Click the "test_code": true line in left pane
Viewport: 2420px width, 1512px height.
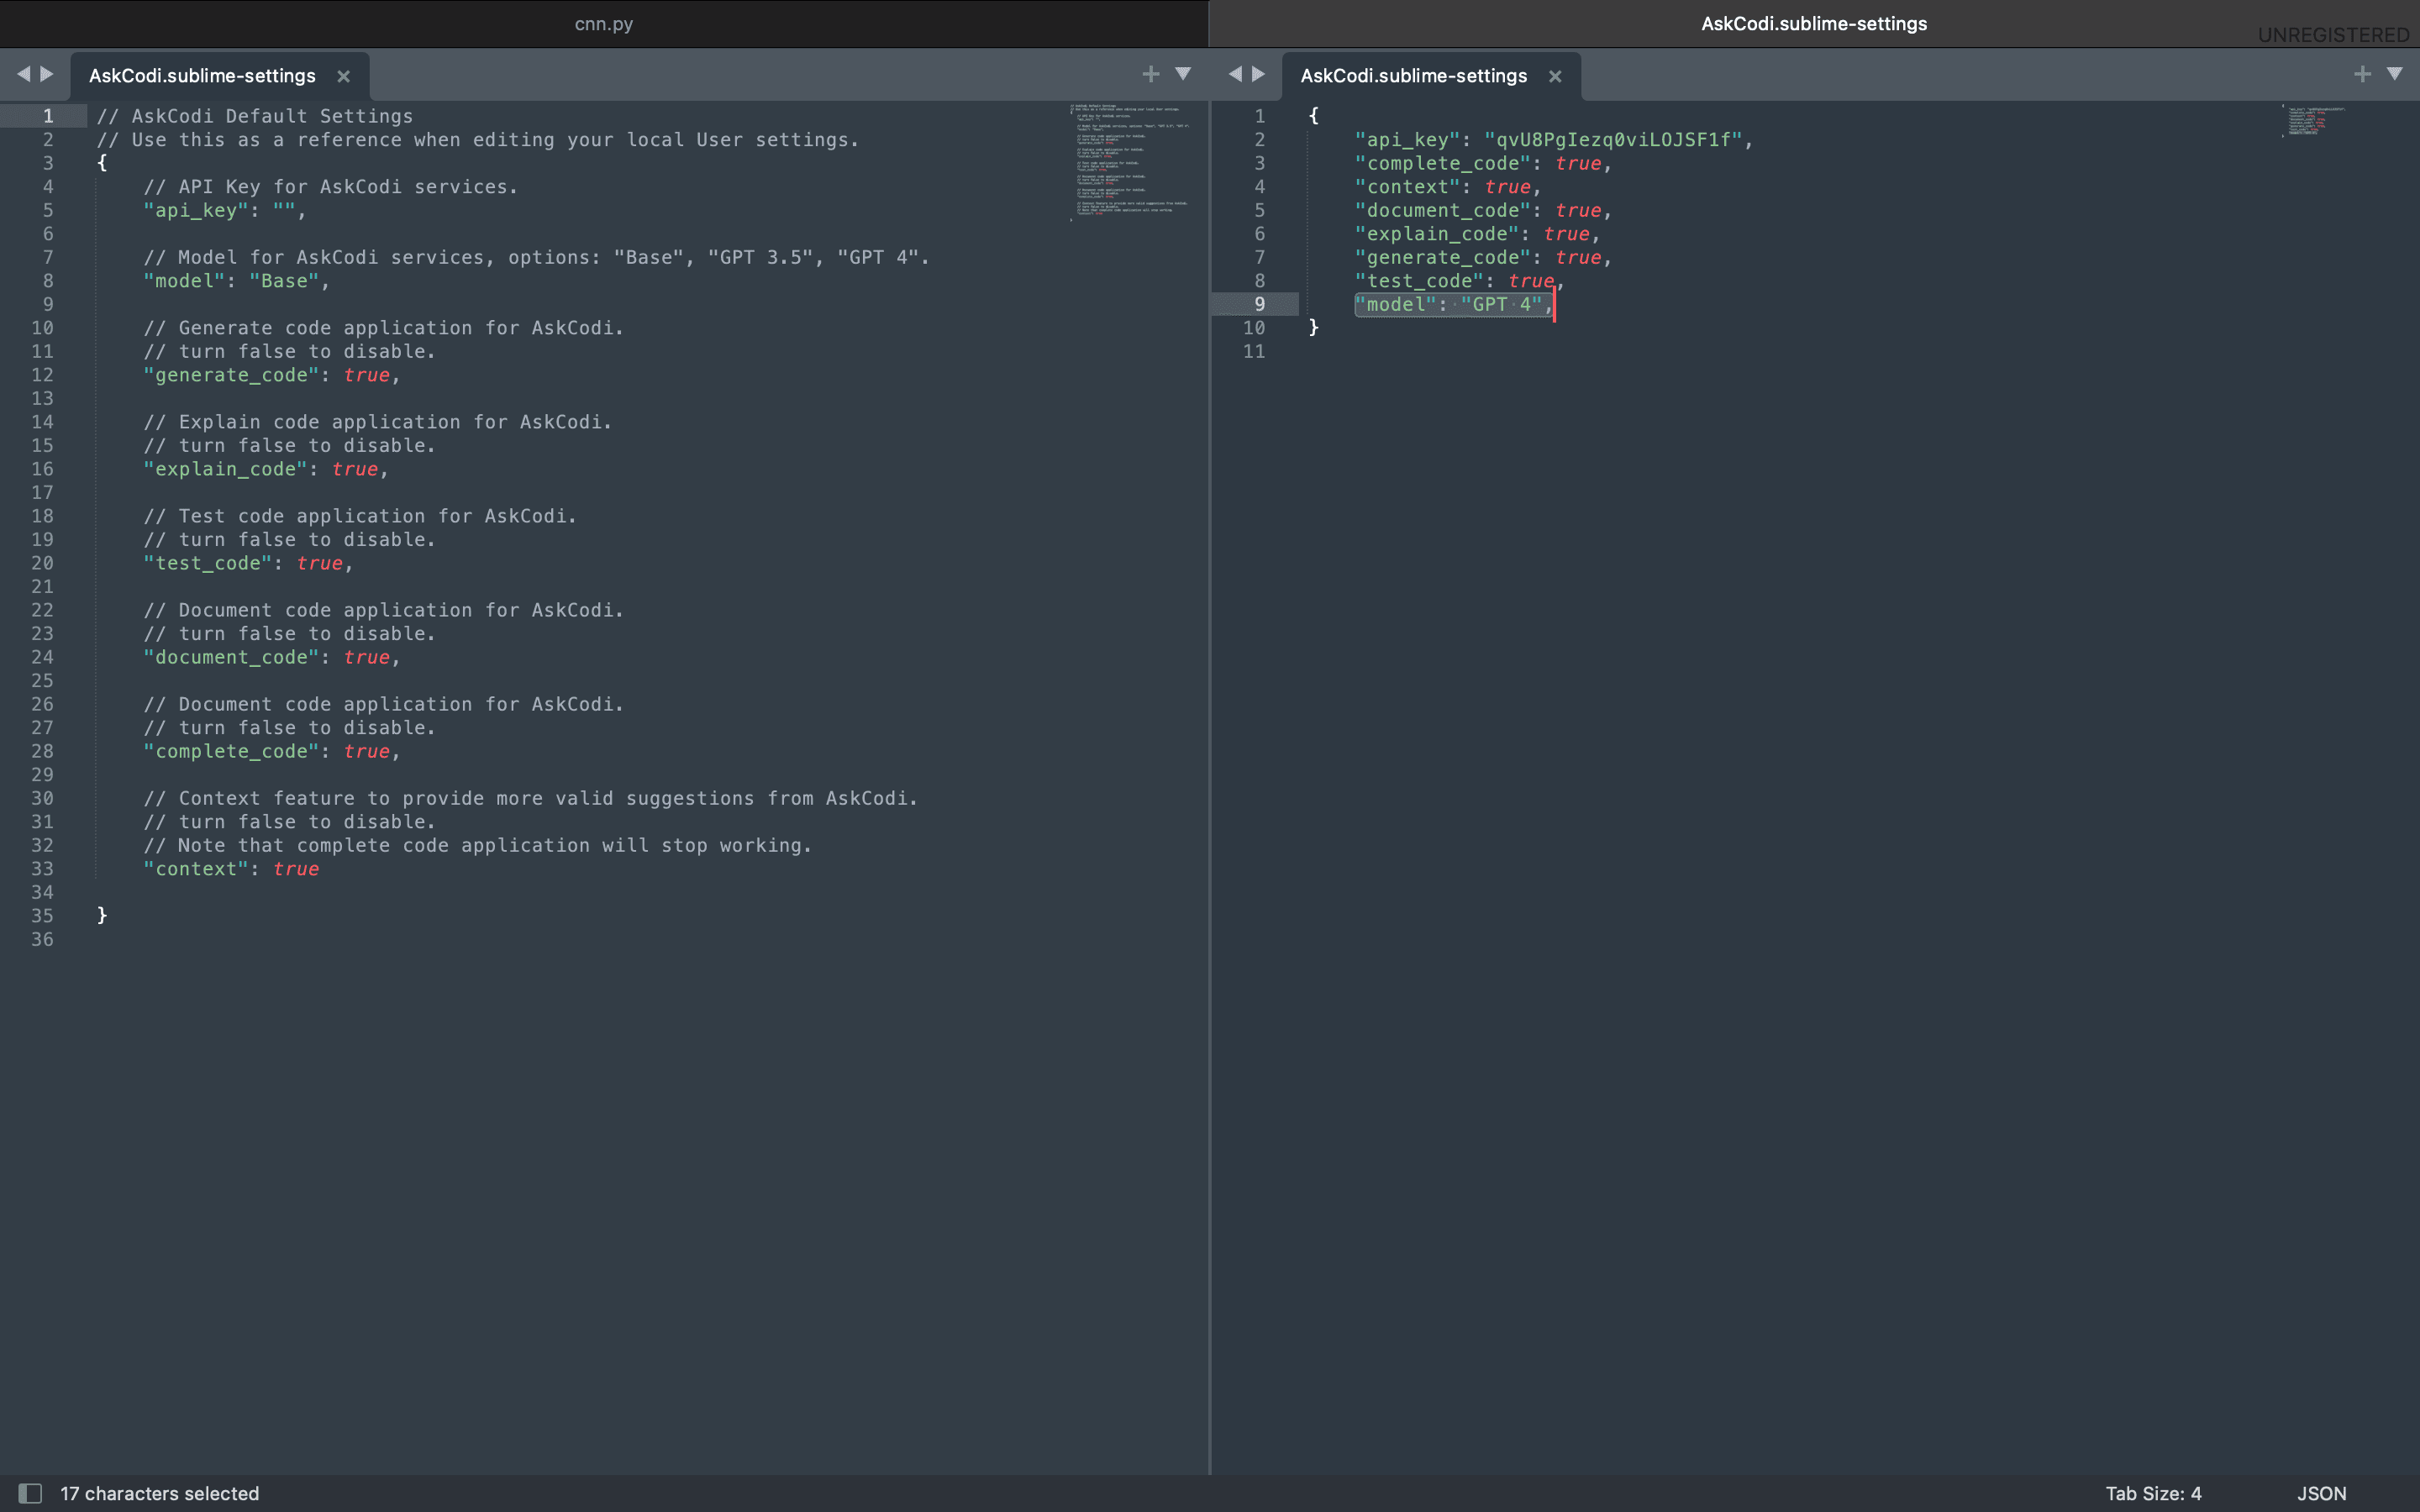tap(248, 563)
